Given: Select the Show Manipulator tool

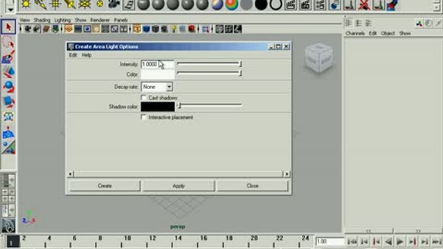Looking at the screenshot, I should 8,147.
